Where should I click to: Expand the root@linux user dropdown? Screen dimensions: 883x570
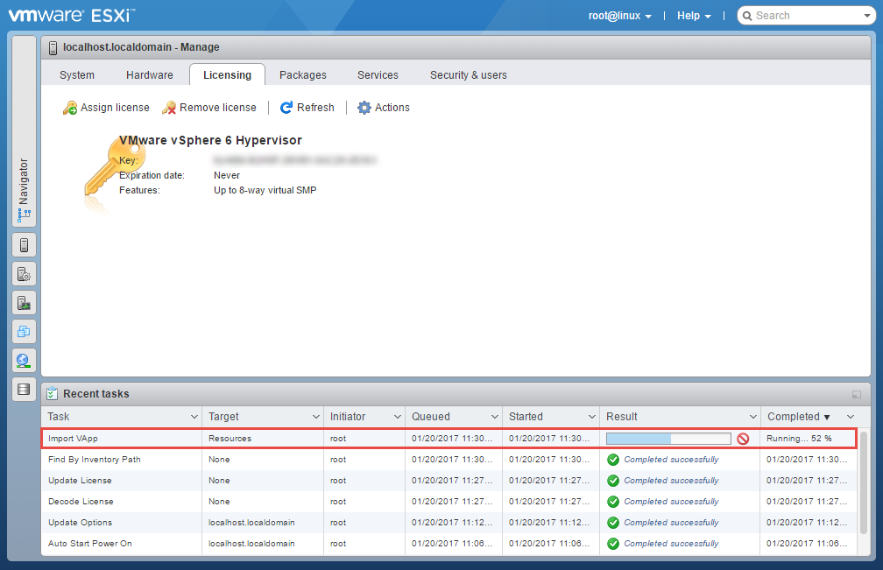[x=619, y=16]
